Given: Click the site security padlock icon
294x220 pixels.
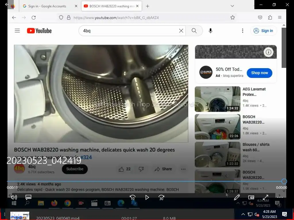Looking at the screenshot, I should coord(69,17).
